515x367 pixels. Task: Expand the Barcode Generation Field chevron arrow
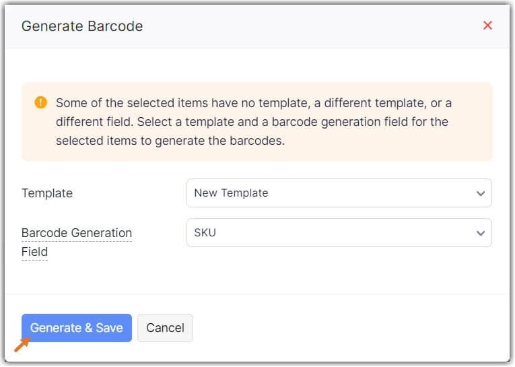(x=481, y=233)
